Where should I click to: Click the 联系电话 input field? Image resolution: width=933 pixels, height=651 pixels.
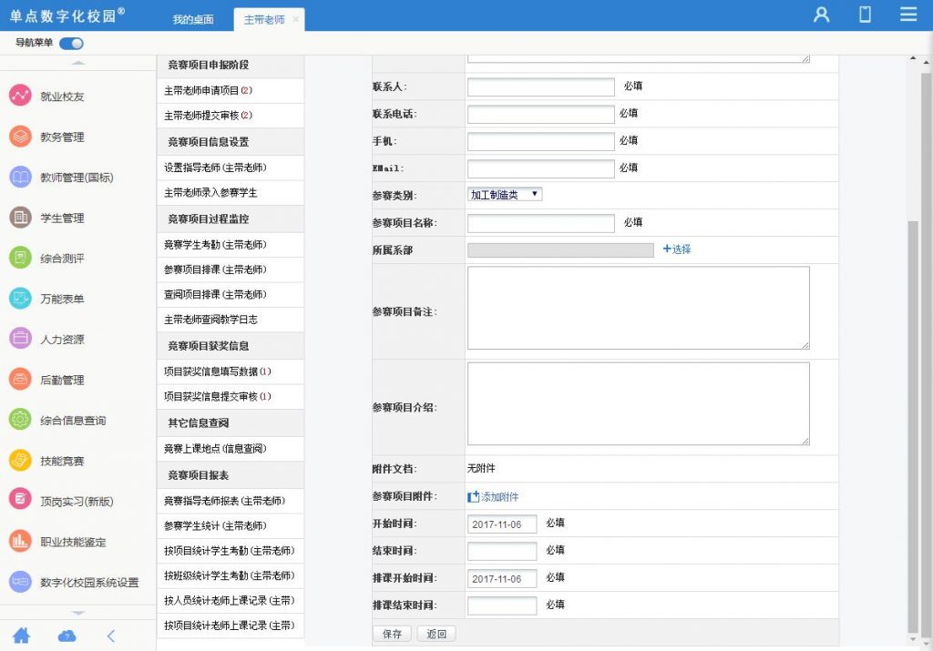point(541,114)
